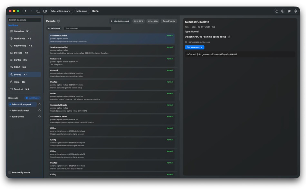This screenshot has width=306, height=191.
Task: Click the Helm icon in sidebar
Action: pyautogui.click(x=11, y=82)
